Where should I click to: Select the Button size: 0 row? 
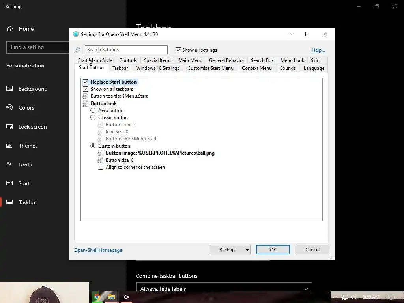pyautogui.click(x=120, y=160)
